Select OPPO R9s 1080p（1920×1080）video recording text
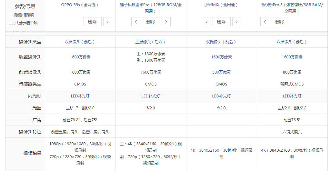Viewport: 329px width, 171px height. click(80, 147)
